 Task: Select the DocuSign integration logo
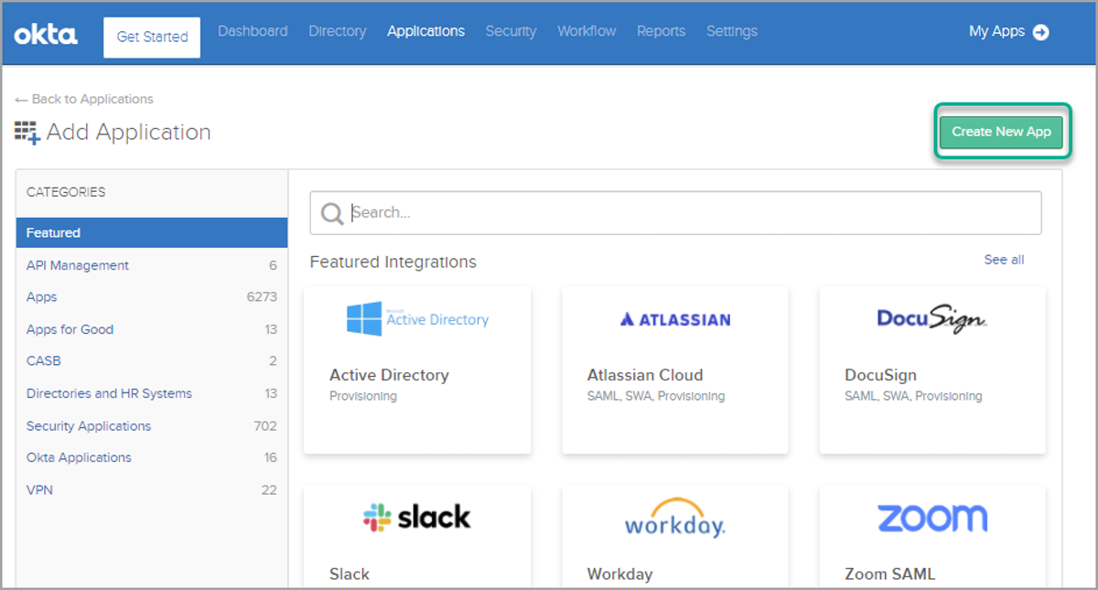pos(931,318)
